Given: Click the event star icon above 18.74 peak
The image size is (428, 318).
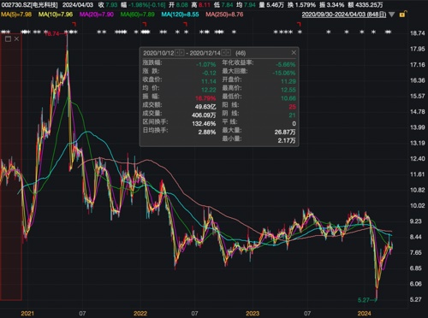Looking at the screenshot, I should click(67, 32).
